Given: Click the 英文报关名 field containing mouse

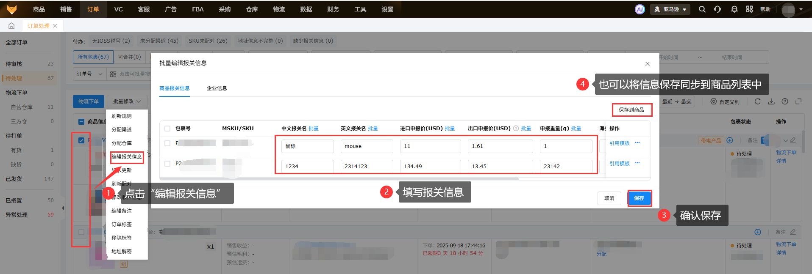Looking at the screenshot, I should (x=367, y=146).
